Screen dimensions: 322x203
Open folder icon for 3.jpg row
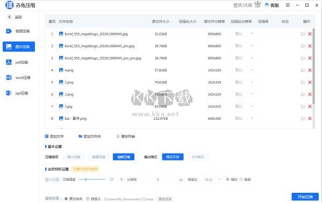point(303,106)
